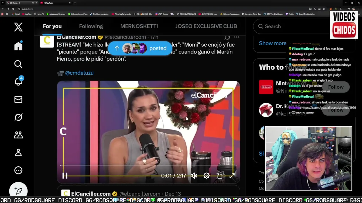Select the Home / X browser tab
Image resolution: width=362 pixels, height=203 pixels.
tap(22, 3)
